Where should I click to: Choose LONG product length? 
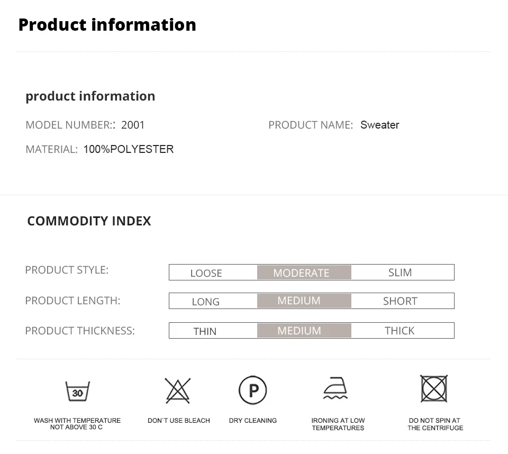click(x=205, y=302)
